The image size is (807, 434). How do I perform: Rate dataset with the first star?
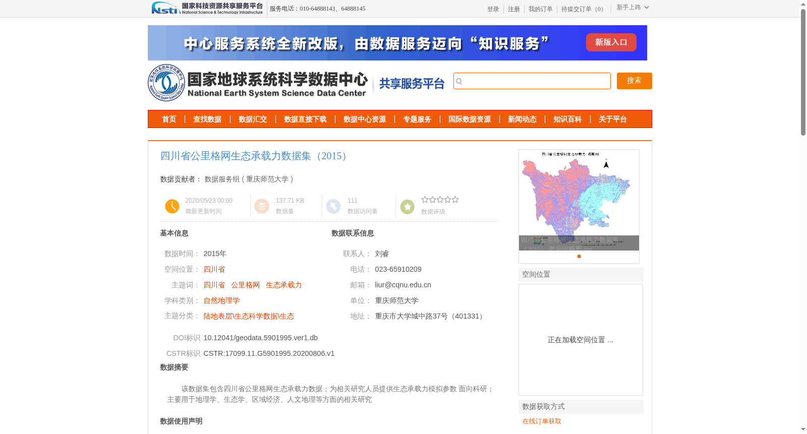pyautogui.click(x=425, y=200)
